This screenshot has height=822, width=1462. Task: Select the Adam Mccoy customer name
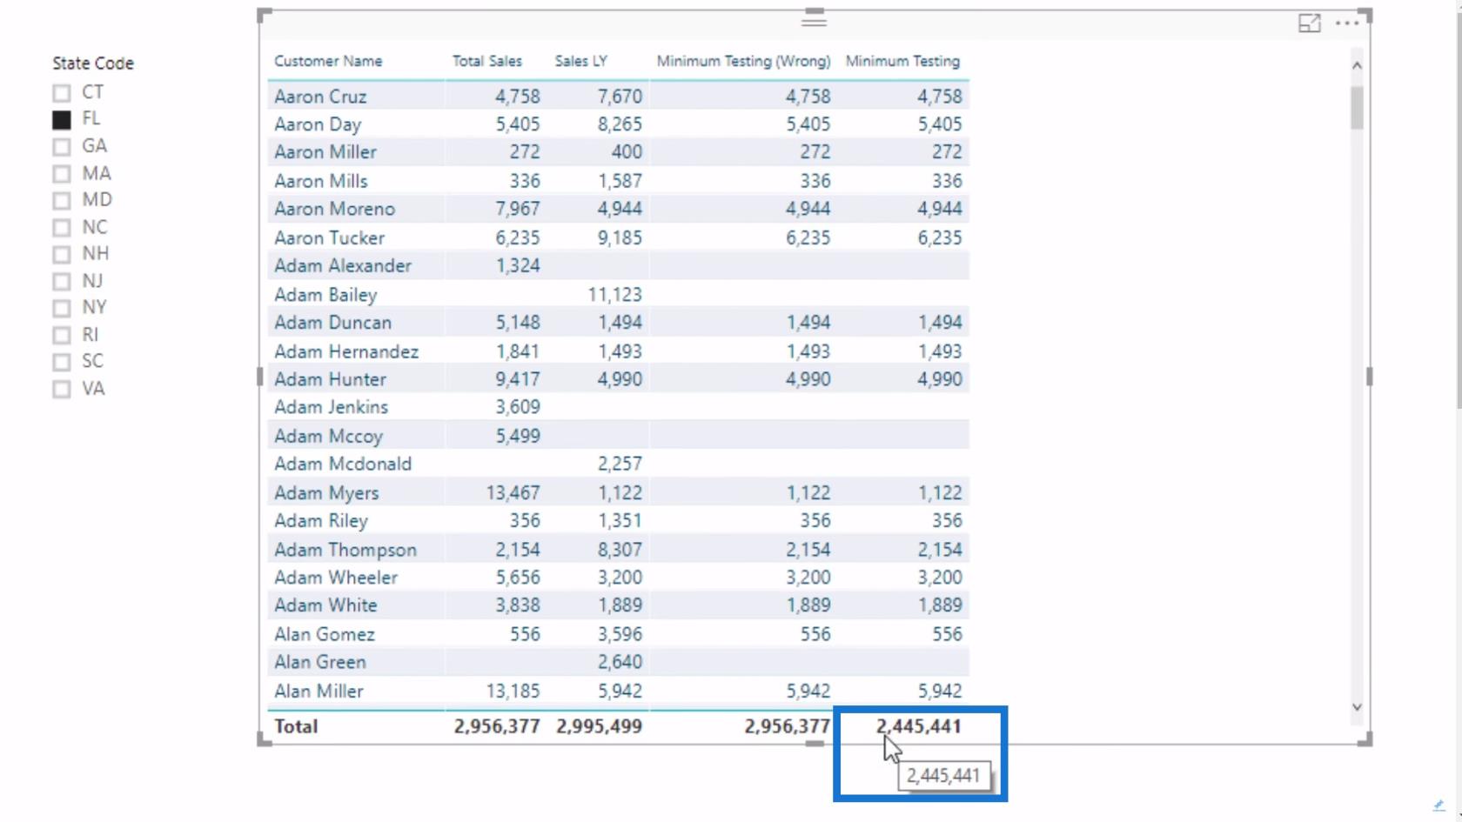[x=328, y=436]
